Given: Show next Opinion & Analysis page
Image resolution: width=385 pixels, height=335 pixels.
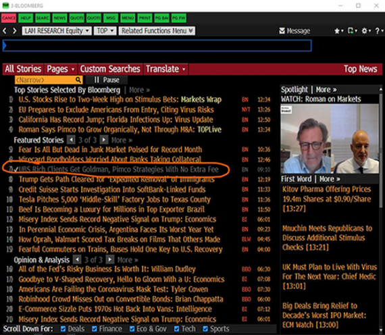Looking at the screenshot, I should (x=109, y=259).
